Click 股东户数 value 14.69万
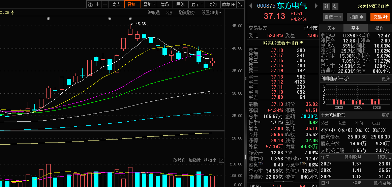 (358, 144)
